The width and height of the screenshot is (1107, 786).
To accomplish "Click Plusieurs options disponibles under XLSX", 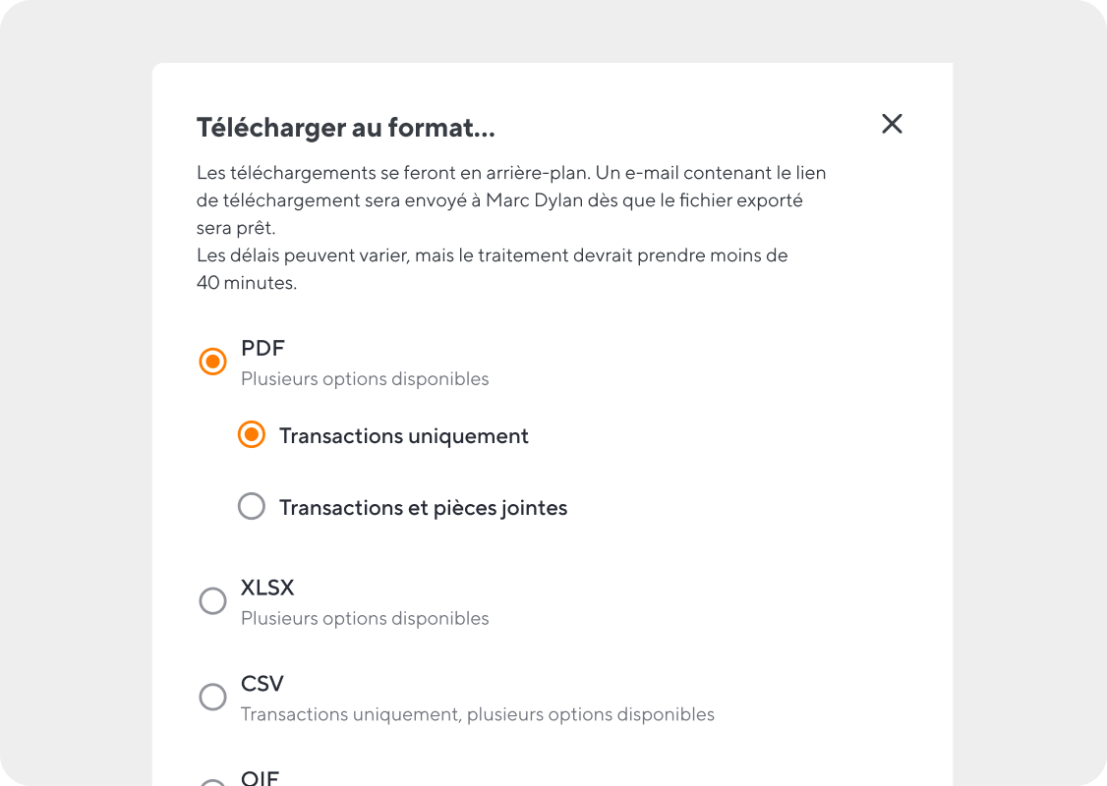I will point(365,619).
